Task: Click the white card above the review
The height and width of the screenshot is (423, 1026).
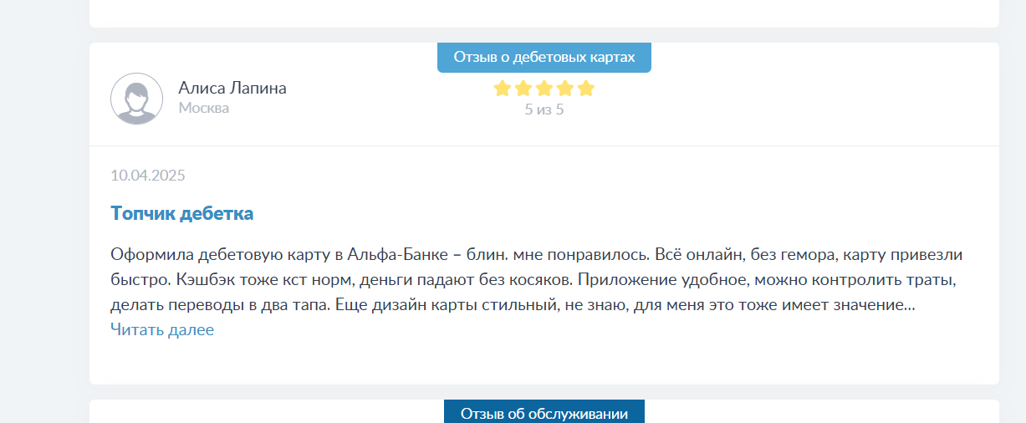Action: 544,13
